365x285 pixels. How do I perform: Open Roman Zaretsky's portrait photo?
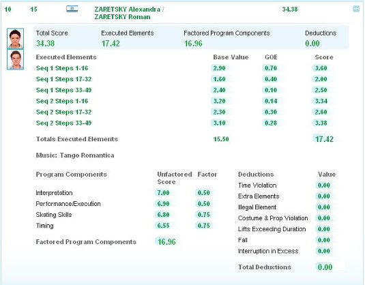pos(16,59)
